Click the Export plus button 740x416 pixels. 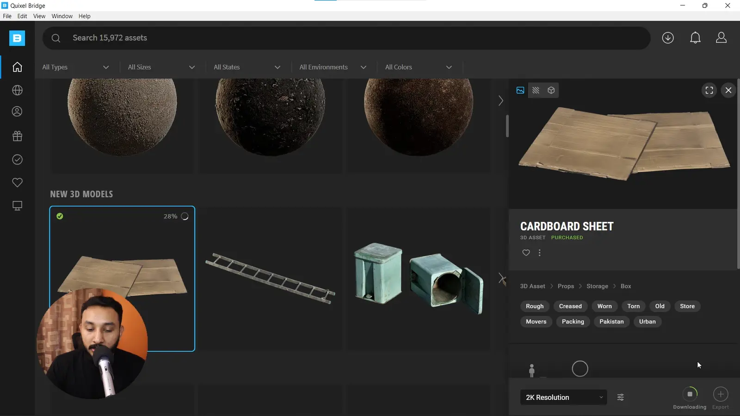(x=721, y=394)
